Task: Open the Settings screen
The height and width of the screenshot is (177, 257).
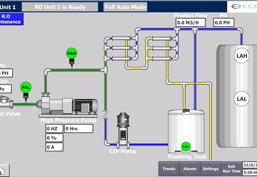Action: click(211, 169)
